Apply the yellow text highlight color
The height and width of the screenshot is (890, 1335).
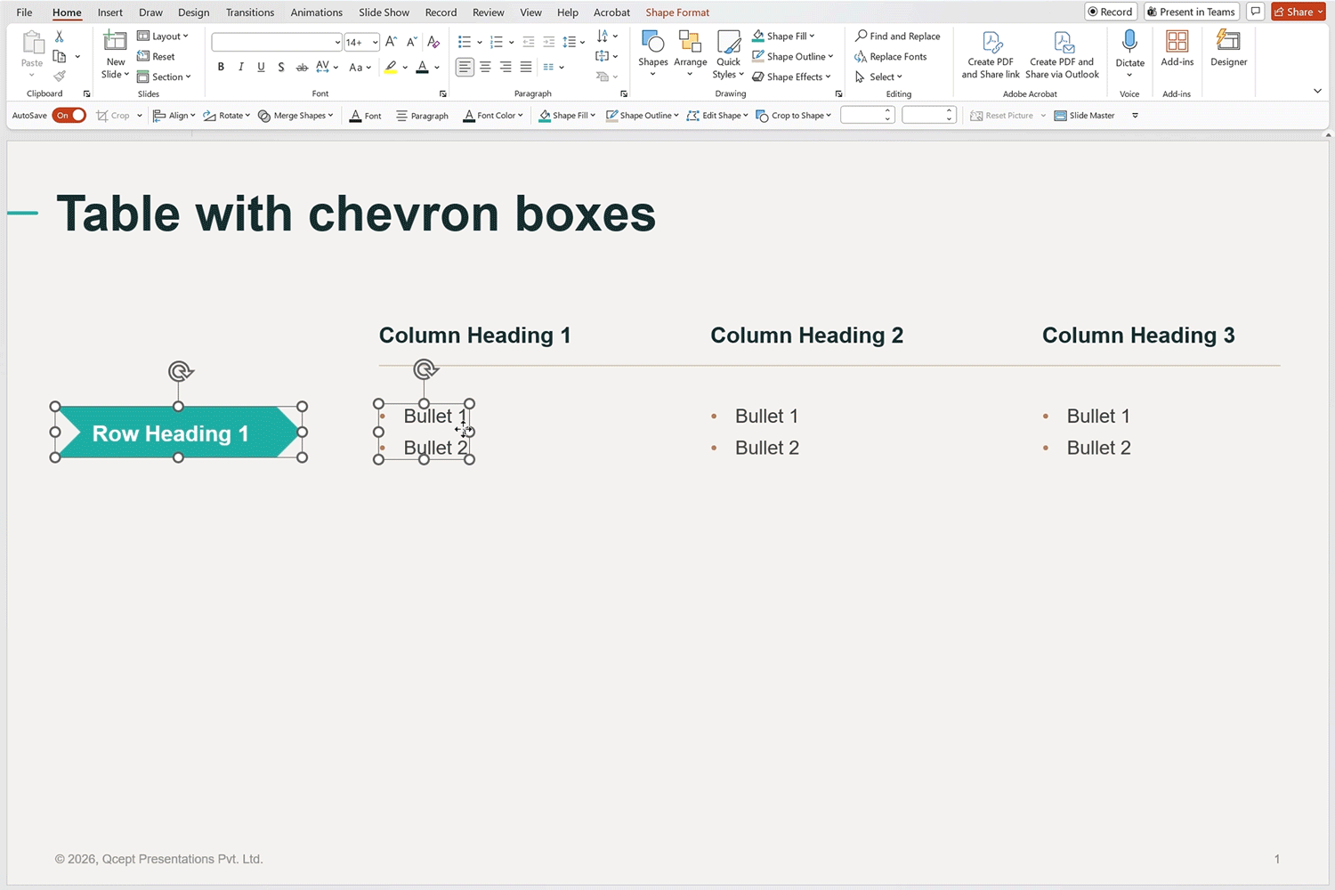391,67
